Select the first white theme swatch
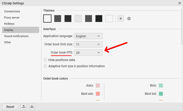This screenshot has width=183, height=111. click(x=47, y=19)
